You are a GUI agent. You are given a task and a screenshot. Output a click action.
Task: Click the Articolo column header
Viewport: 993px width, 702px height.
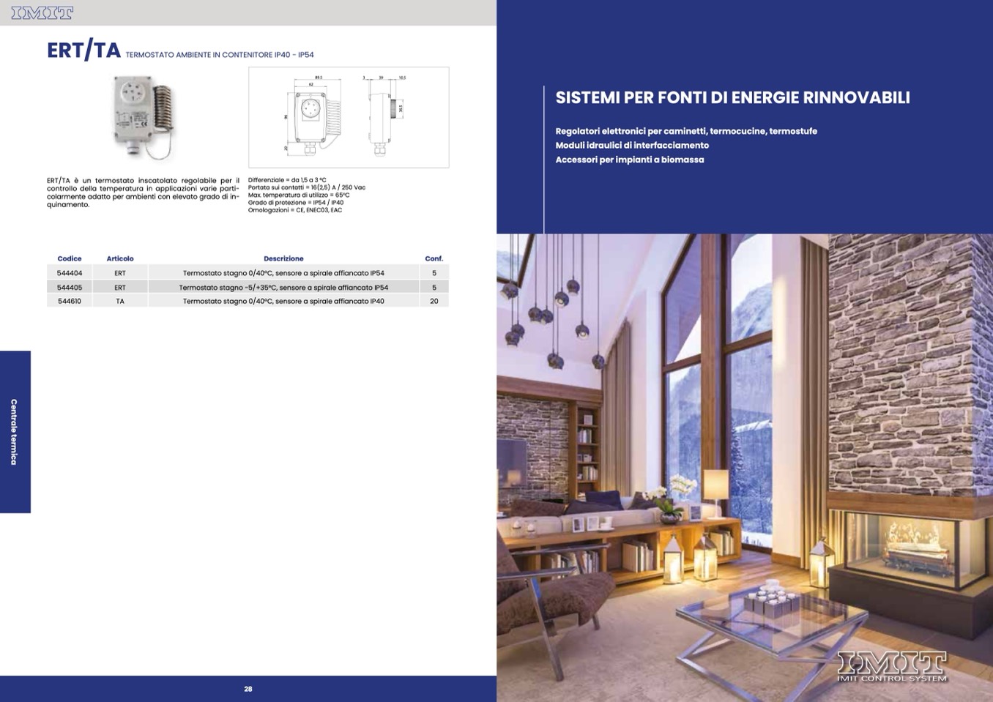(120, 258)
